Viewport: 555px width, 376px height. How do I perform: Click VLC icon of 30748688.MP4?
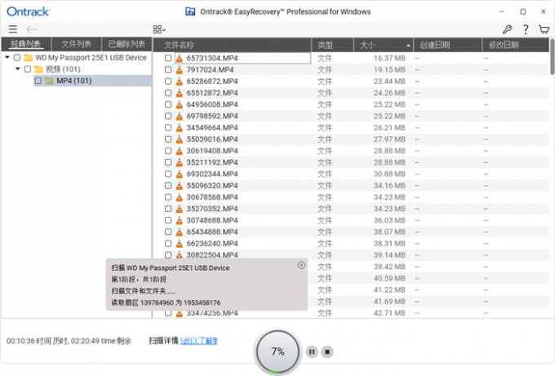click(x=180, y=220)
